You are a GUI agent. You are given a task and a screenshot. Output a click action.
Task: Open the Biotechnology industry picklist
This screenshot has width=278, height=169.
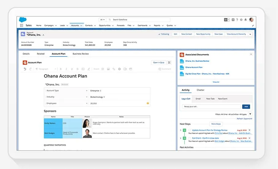[x=98, y=97]
